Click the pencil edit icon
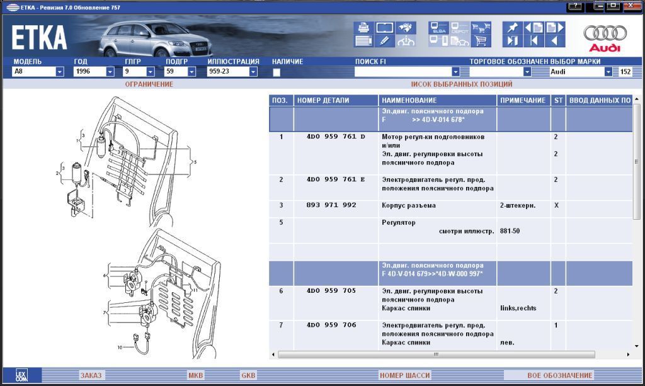This screenshot has width=645, height=386. (x=384, y=42)
